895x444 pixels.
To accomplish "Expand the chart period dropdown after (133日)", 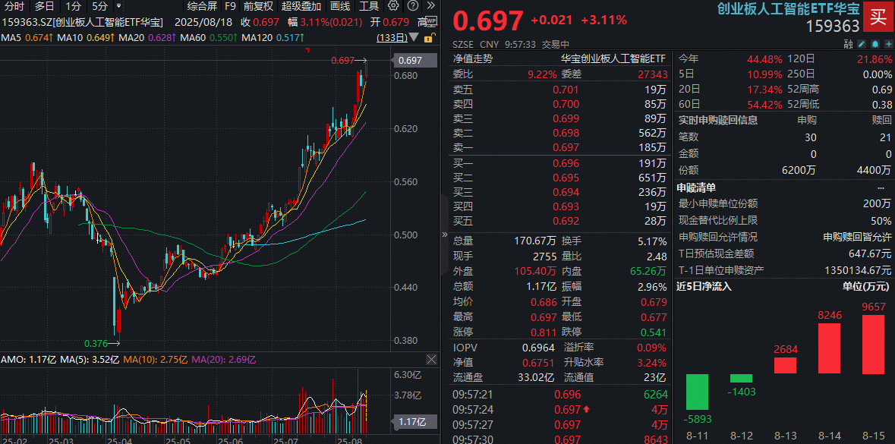I will coord(413,38).
